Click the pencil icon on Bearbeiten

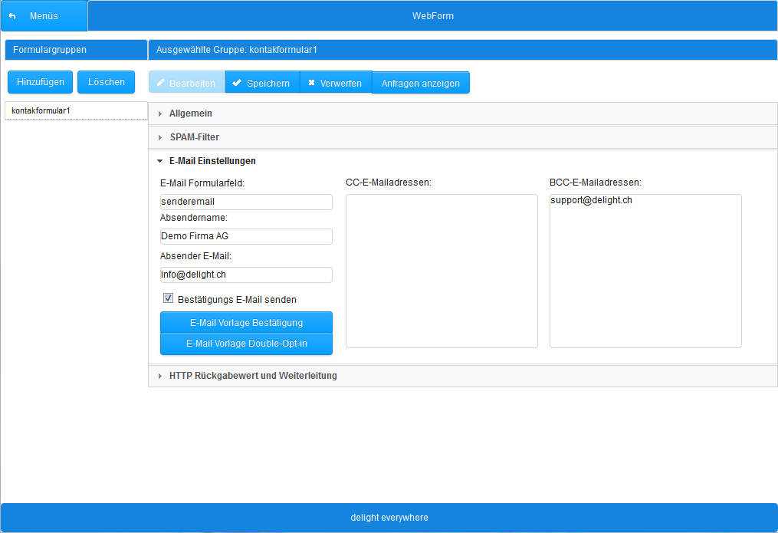161,83
